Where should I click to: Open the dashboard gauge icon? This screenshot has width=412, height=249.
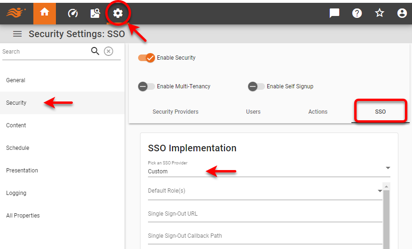[73, 13]
